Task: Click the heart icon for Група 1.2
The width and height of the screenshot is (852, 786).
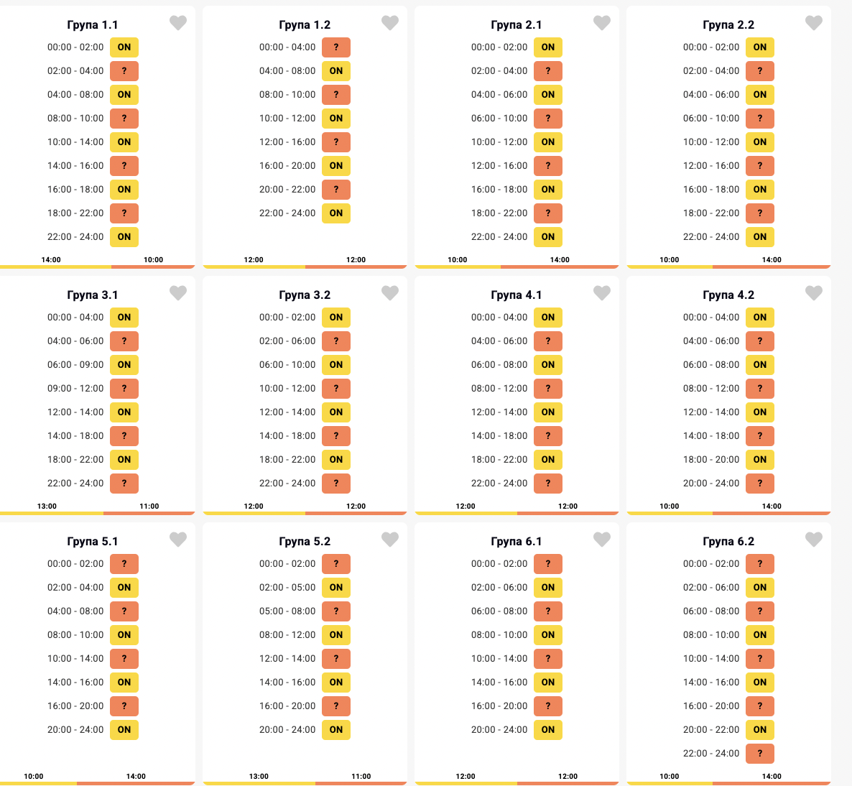Action: pos(390,23)
